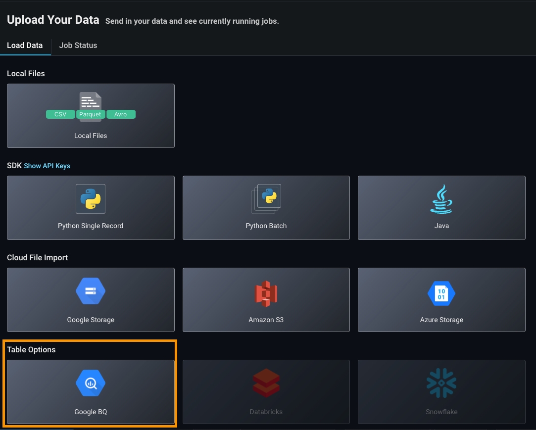Viewport: 536px width, 430px height.
Task: Click the Table Options heading
Action: click(31, 350)
